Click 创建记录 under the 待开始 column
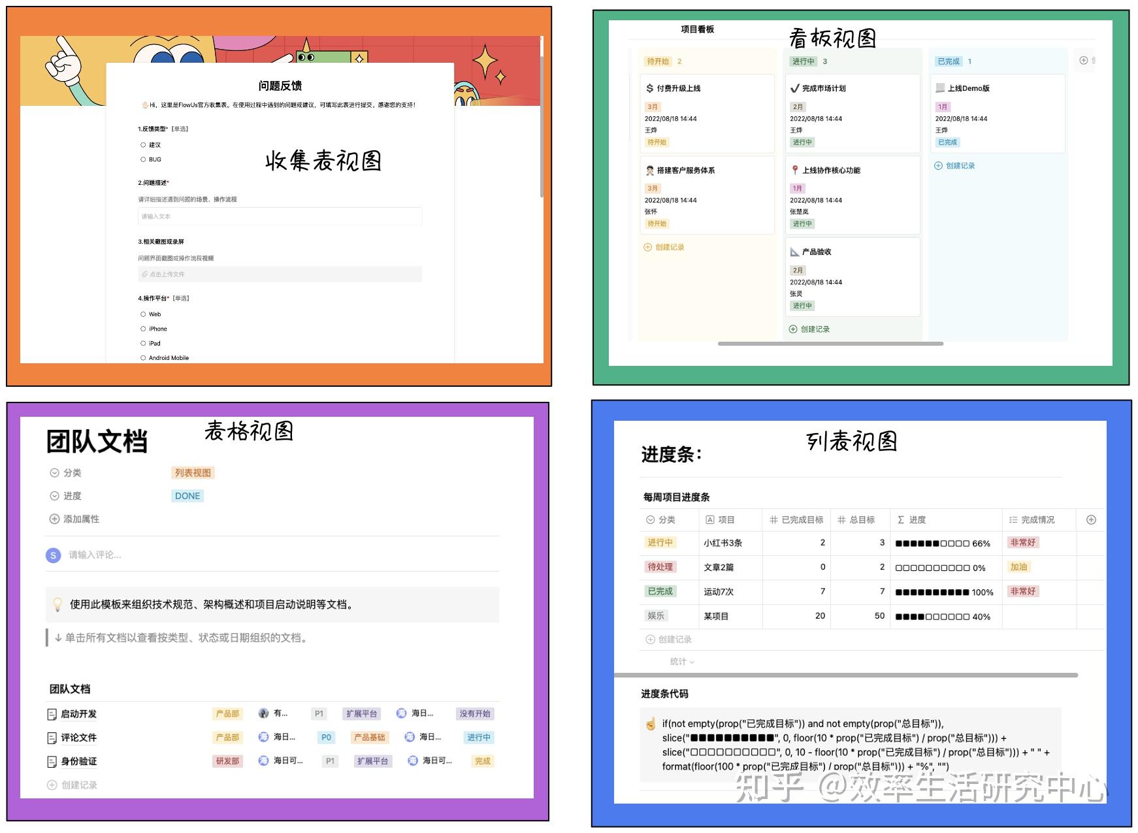 tap(664, 248)
